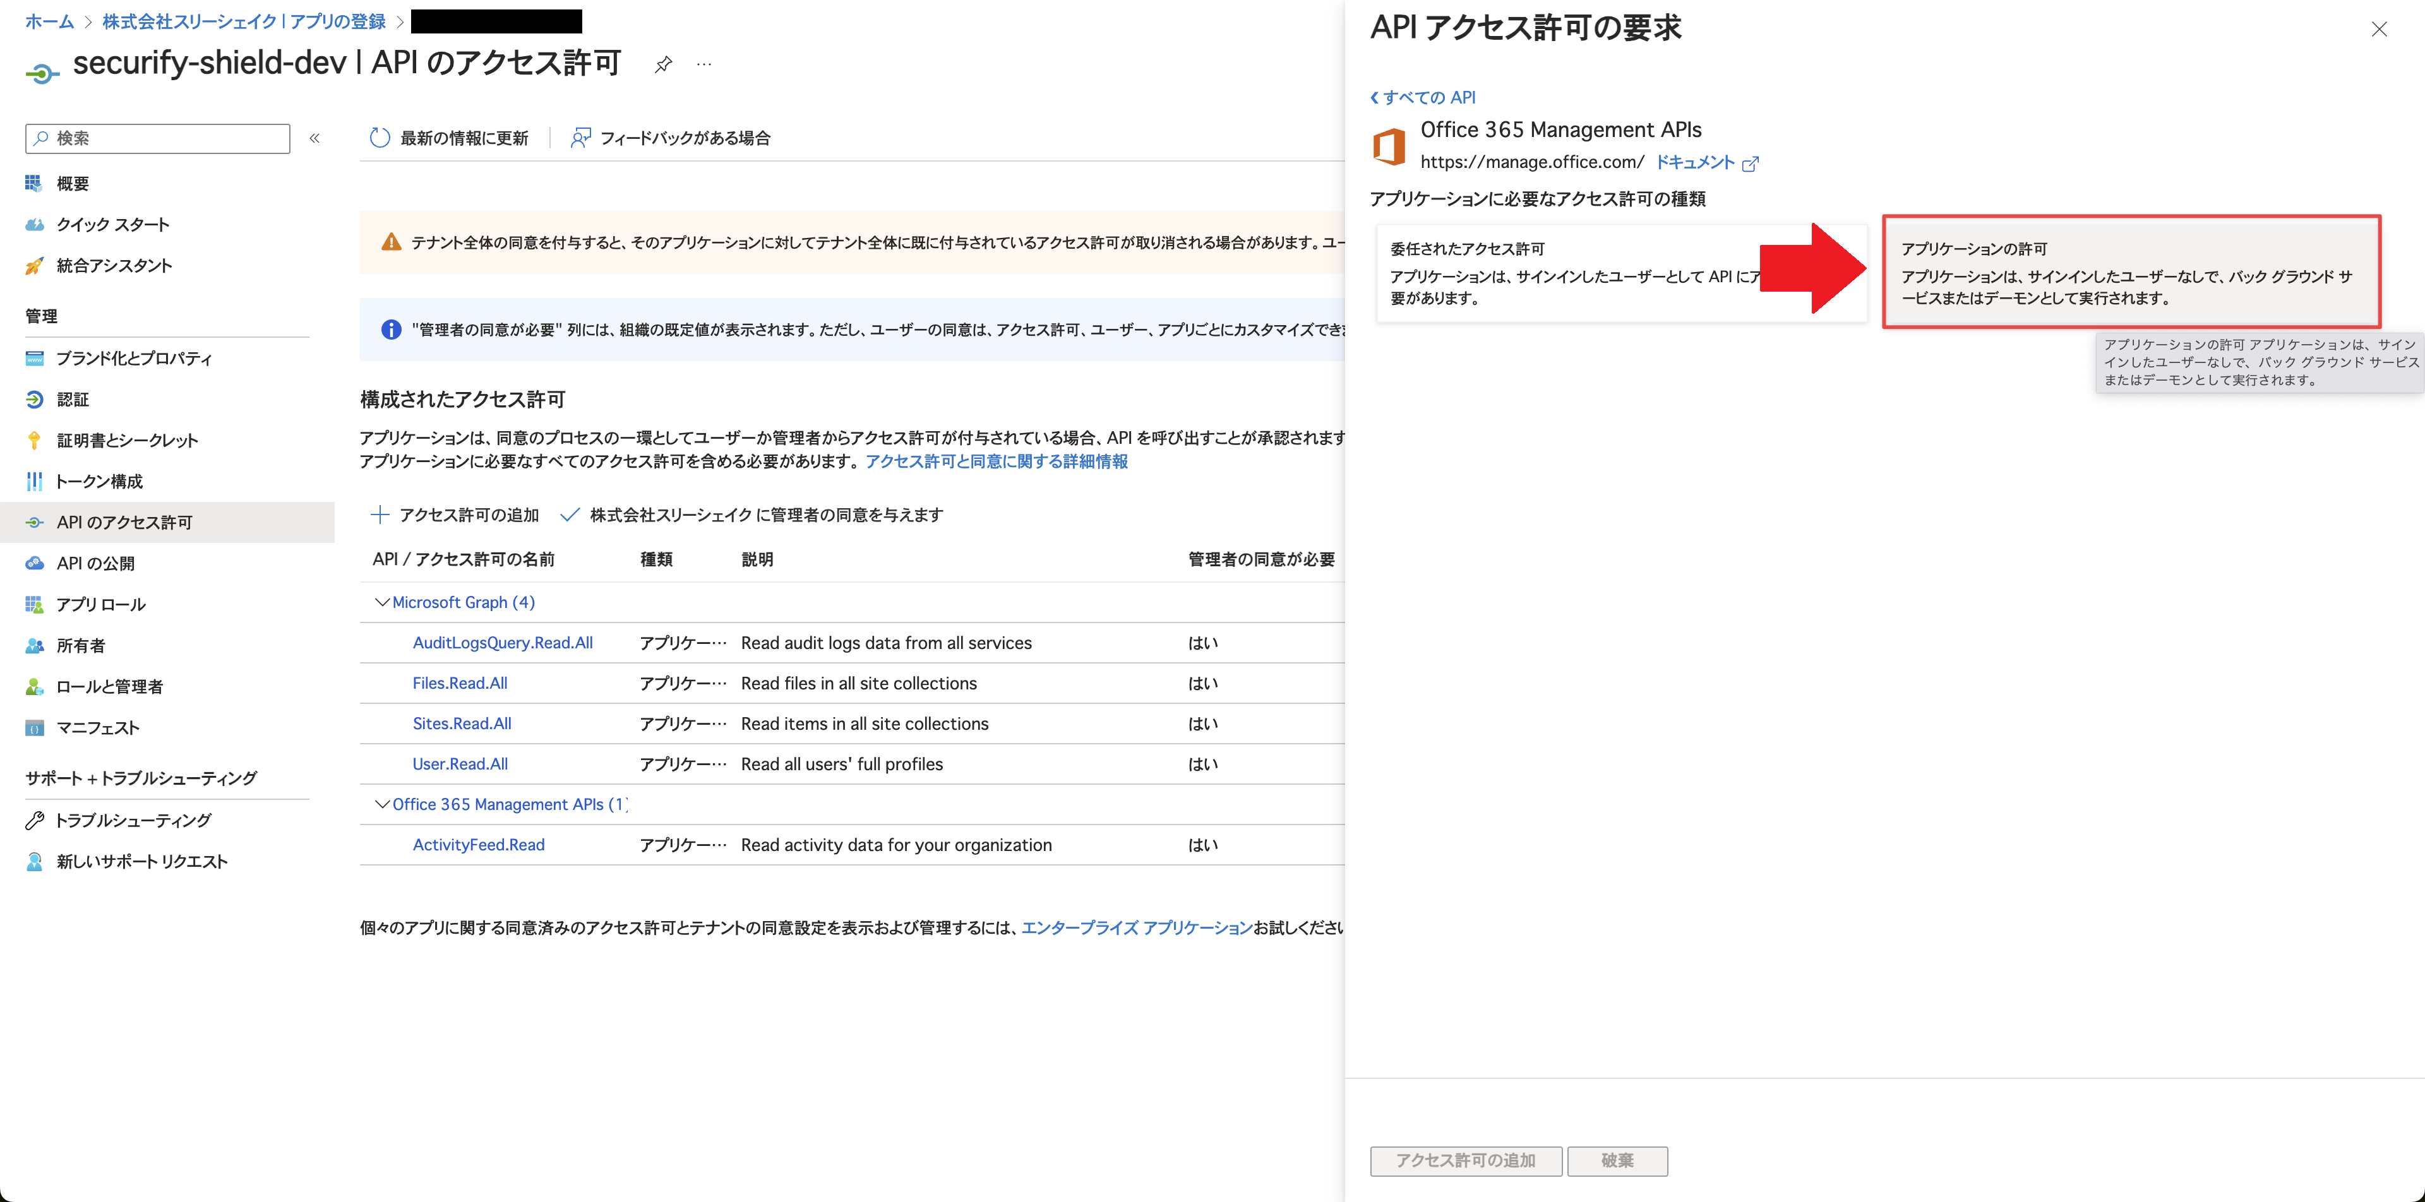Close the API アクセス許可の要求 panel

coord(2379,29)
